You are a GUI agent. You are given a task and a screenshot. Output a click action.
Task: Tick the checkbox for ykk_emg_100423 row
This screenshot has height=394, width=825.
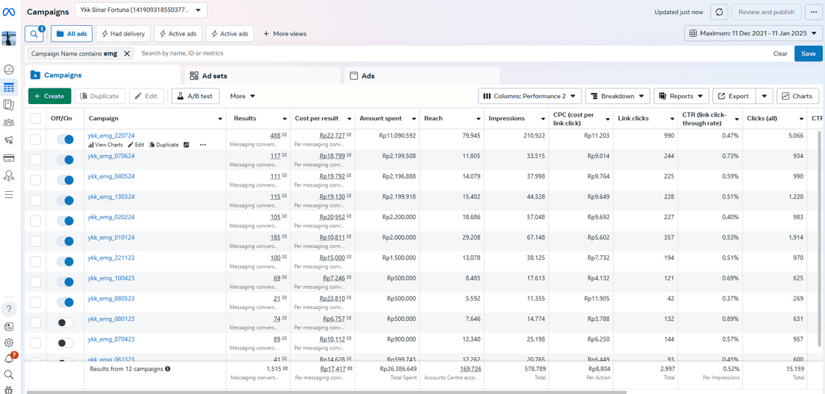pos(35,282)
